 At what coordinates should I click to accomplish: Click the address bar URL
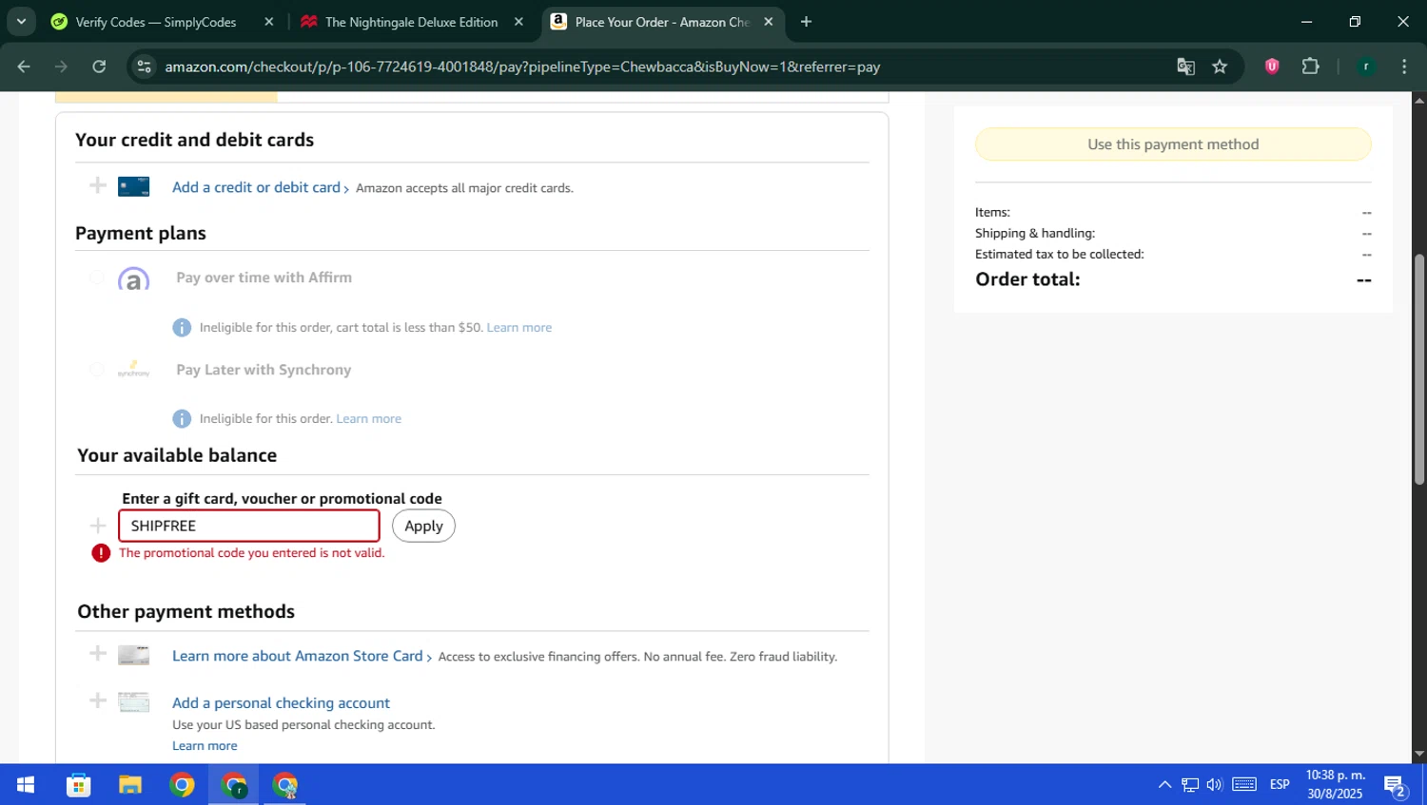click(x=521, y=67)
